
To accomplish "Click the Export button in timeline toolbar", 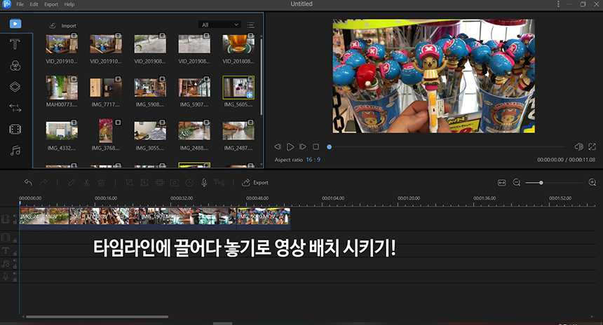I will [x=255, y=183].
